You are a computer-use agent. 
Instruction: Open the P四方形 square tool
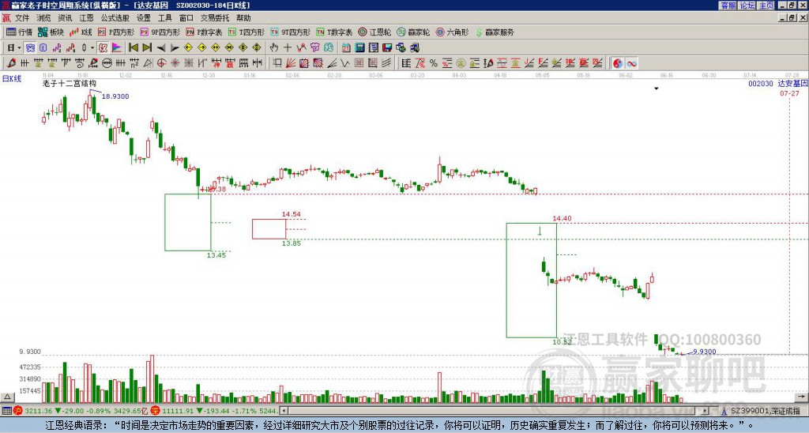pos(117,32)
